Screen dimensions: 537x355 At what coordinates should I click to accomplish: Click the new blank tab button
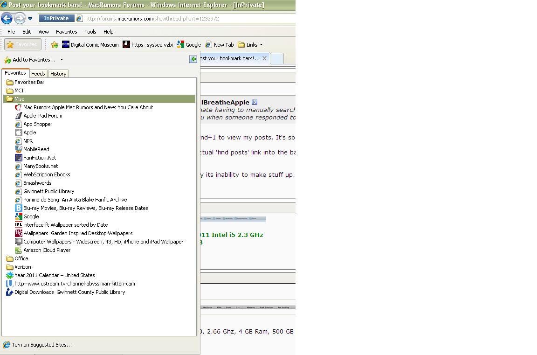277,59
